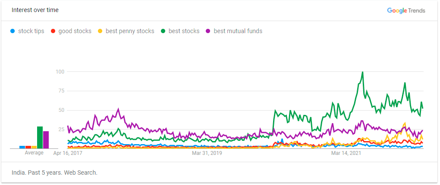The image size is (440, 185).
Task: Click the best stocks legend label
Action: click(184, 31)
